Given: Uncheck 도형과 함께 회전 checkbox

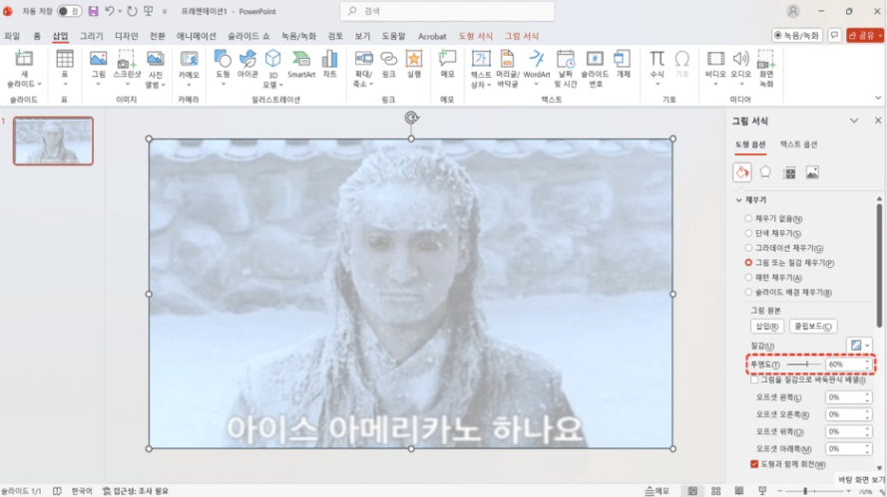Looking at the screenshot, I should (754, 464).
